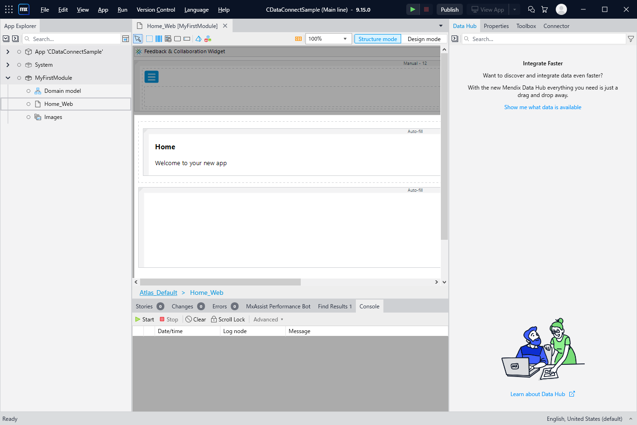
Task: Open Learn about Data Hub link
Action: [543, 394]
